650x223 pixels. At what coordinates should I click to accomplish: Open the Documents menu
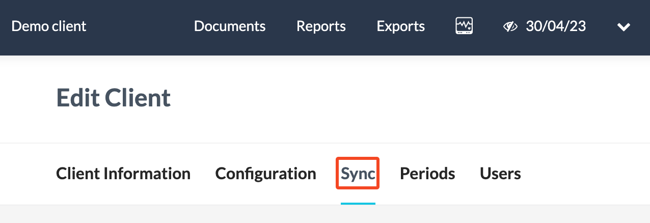(230, 26)
